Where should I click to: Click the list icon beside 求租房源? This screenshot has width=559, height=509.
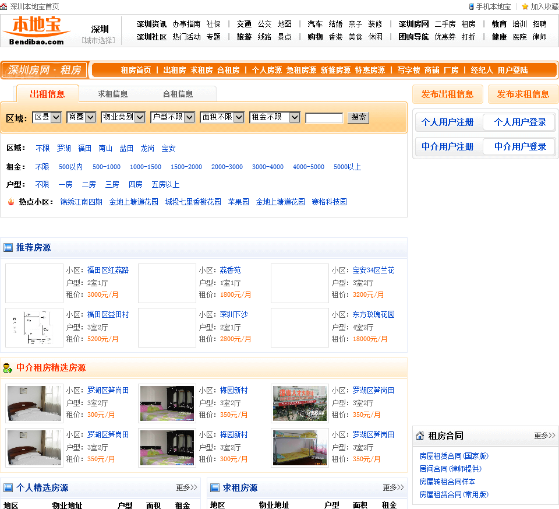(215, 487)
